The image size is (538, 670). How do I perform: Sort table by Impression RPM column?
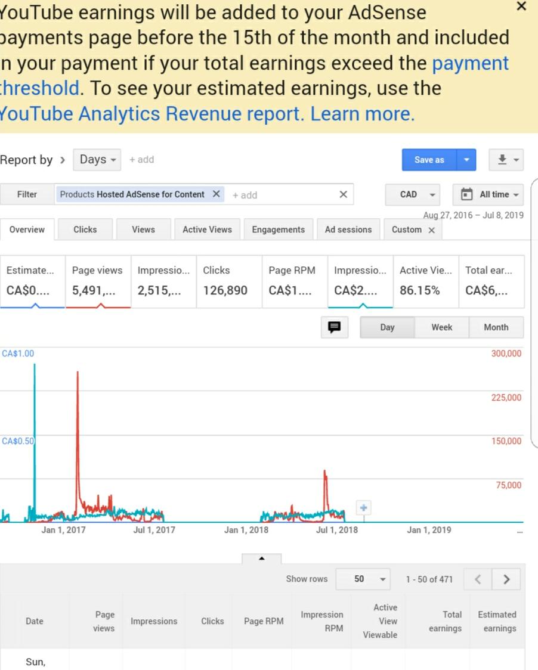point(322,621)
